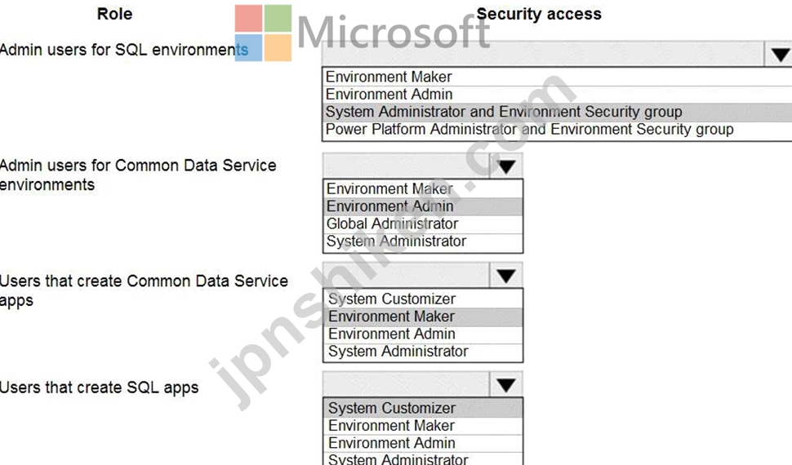Expand the SQL apps dropdown arrow
Viewport: 792px width, 465px height.
pos(506,385)
